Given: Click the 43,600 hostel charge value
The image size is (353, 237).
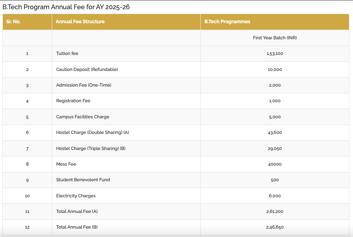Looking at the screenshot, I should tap(275, 133).
